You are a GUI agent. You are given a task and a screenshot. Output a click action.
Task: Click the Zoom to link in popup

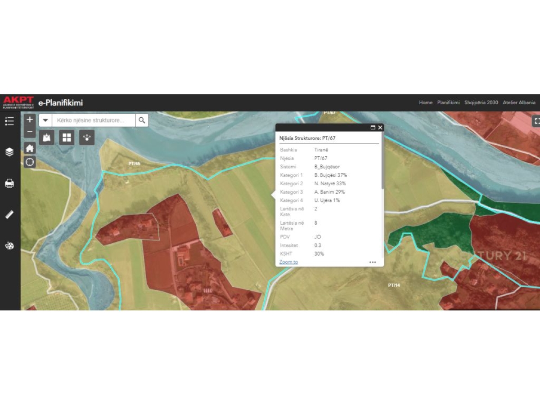[288, 262]
